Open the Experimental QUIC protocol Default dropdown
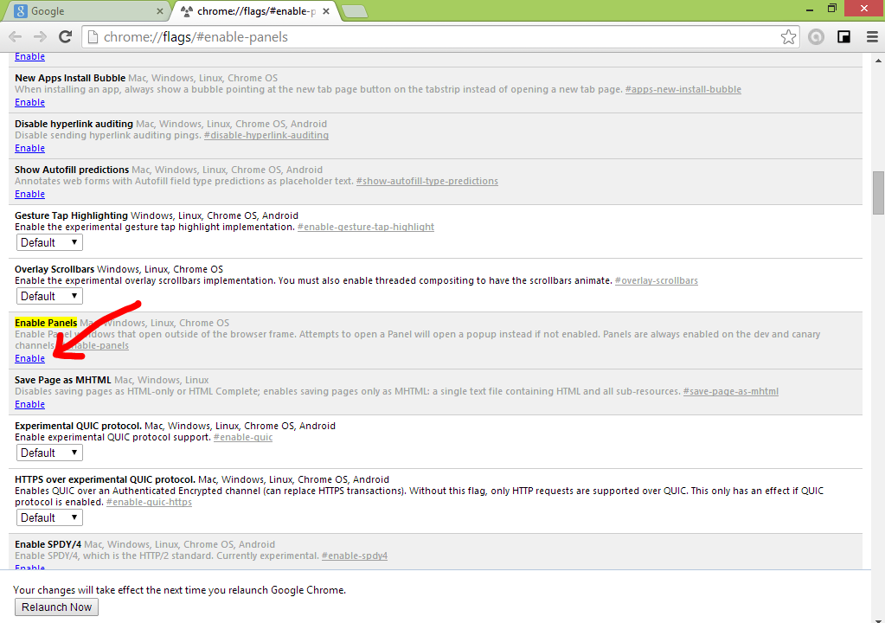Screen dimensions: 885x623 pyautogui.click(x=49, y=453)
